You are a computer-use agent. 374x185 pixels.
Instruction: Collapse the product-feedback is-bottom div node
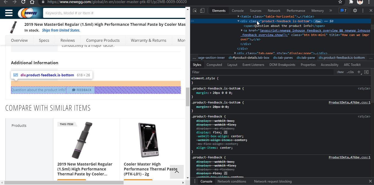(238, 21)
